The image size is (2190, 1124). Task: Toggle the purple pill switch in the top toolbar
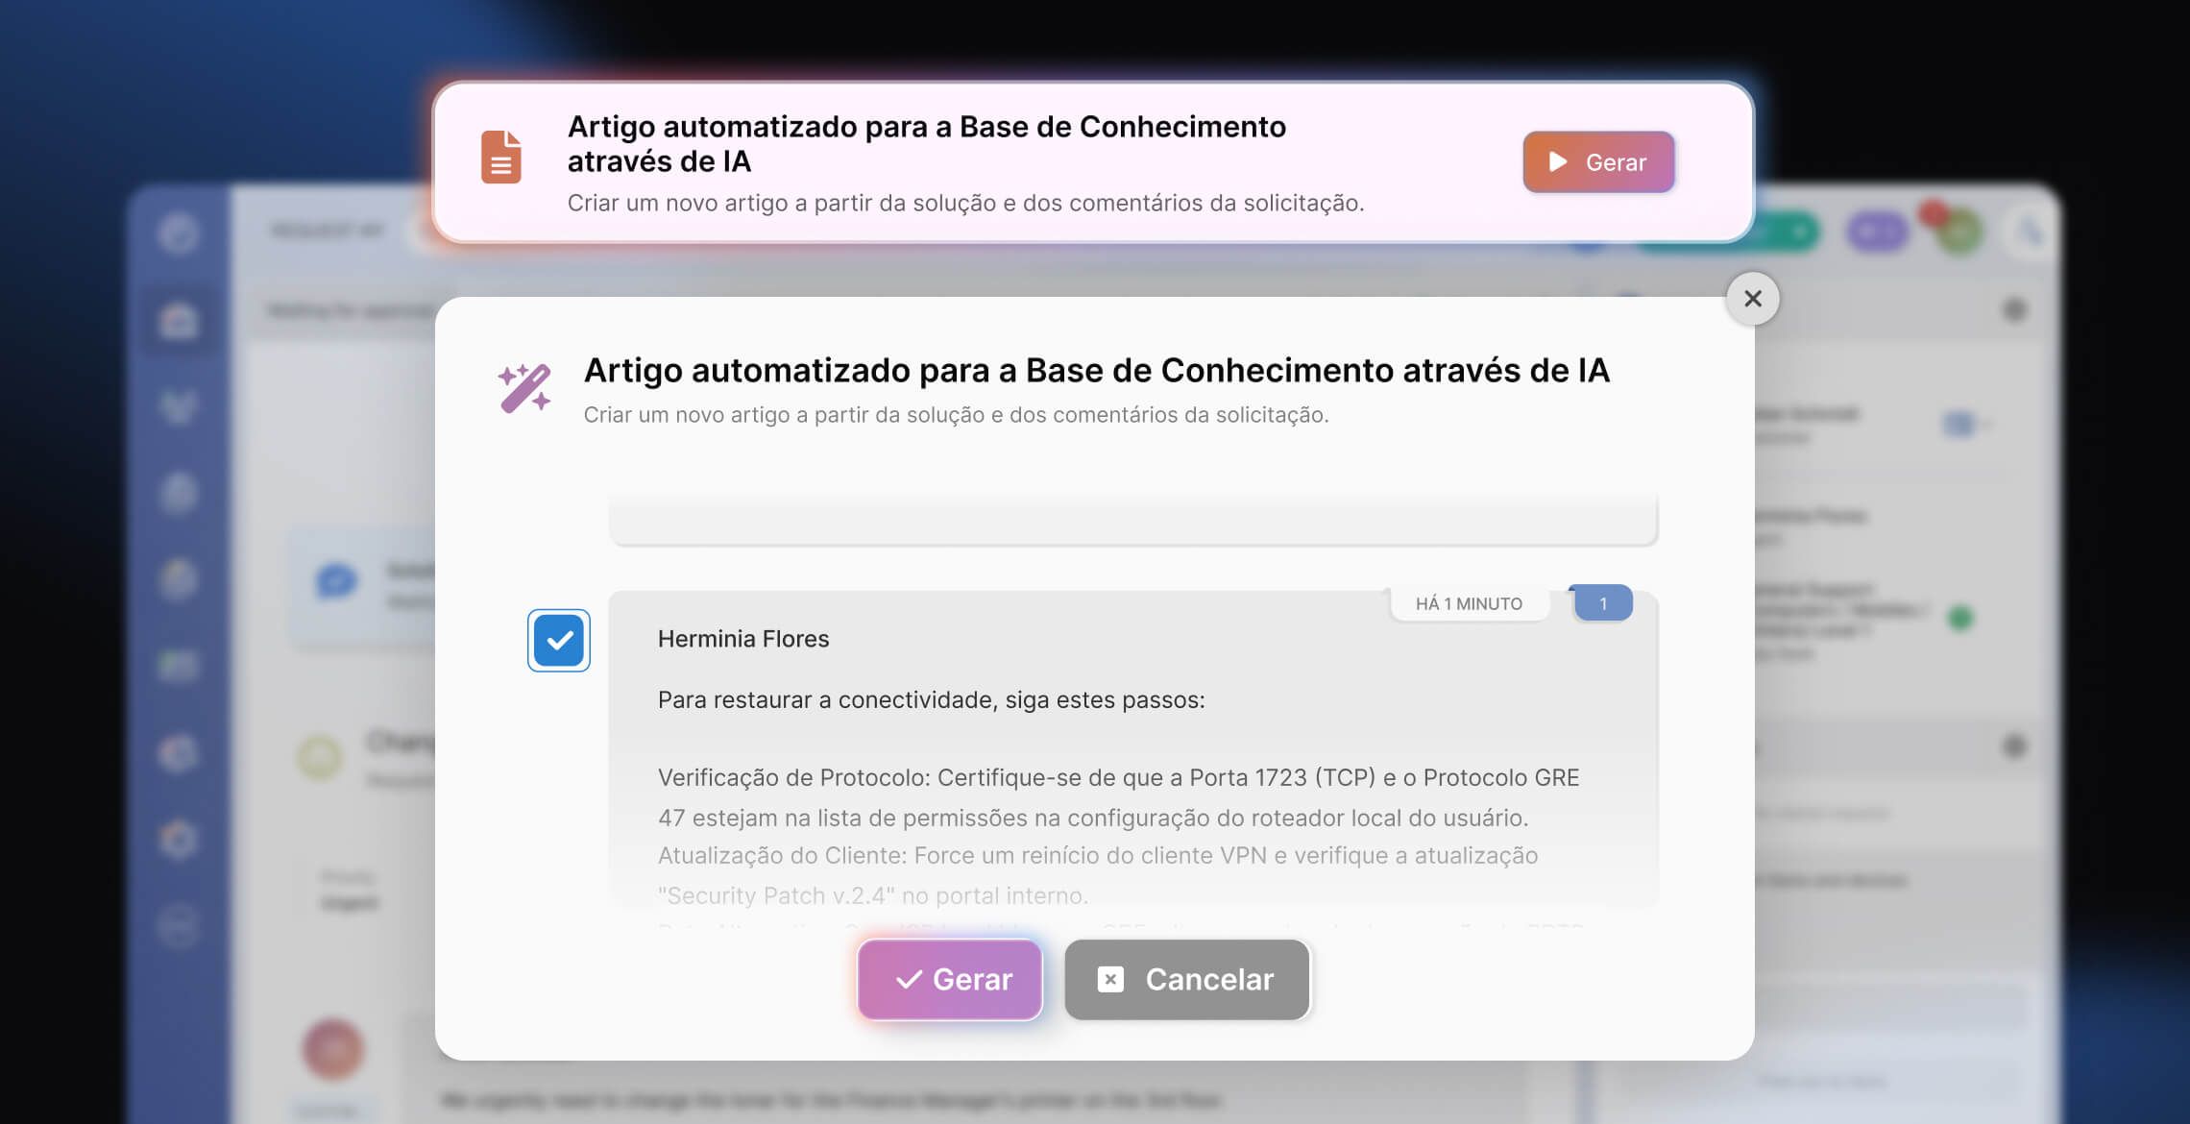1876,231
